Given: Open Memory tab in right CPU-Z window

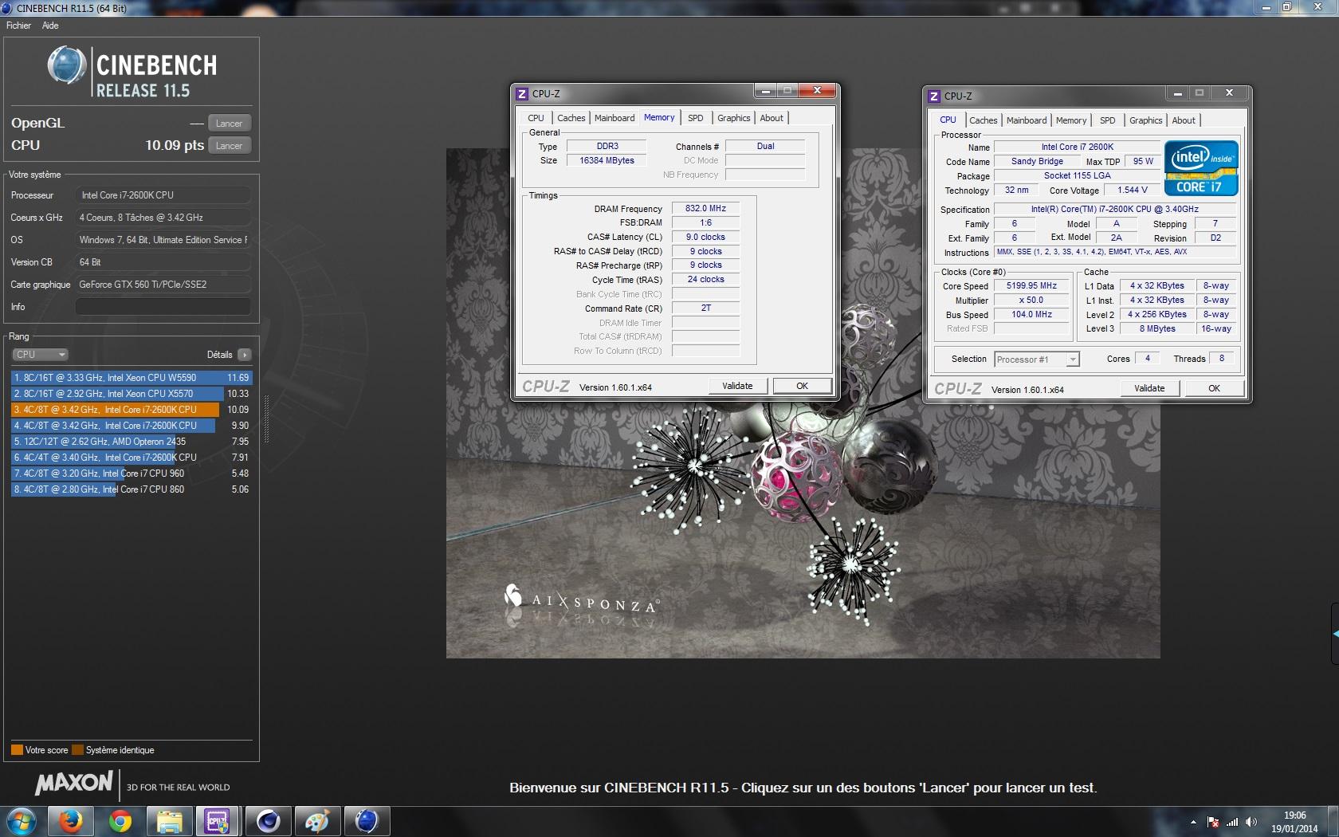Looking at the screenshot, I should [1071, 120].
